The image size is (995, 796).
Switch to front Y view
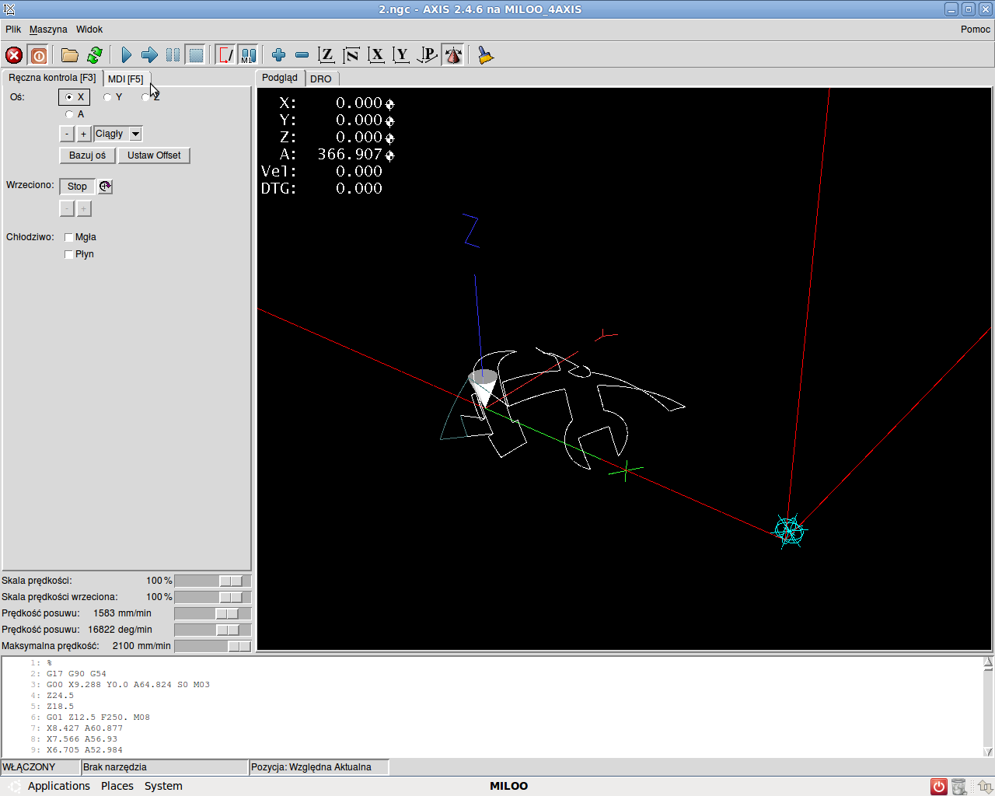(401, 55)
